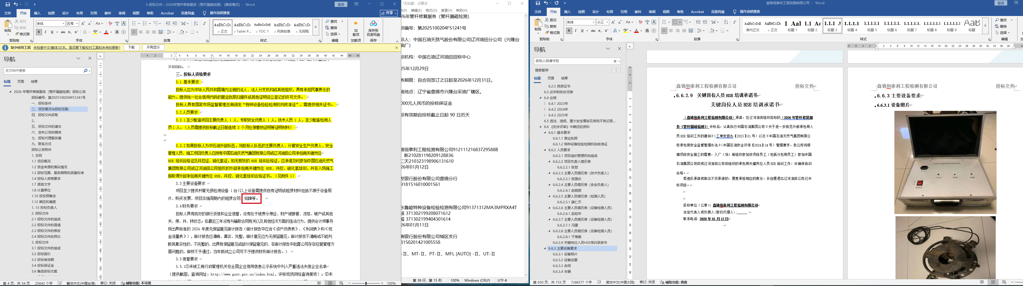This screenshot has height=286, width=1023.
Task: Toggle Bold in left Word ribbon
Action: (39, 32)
